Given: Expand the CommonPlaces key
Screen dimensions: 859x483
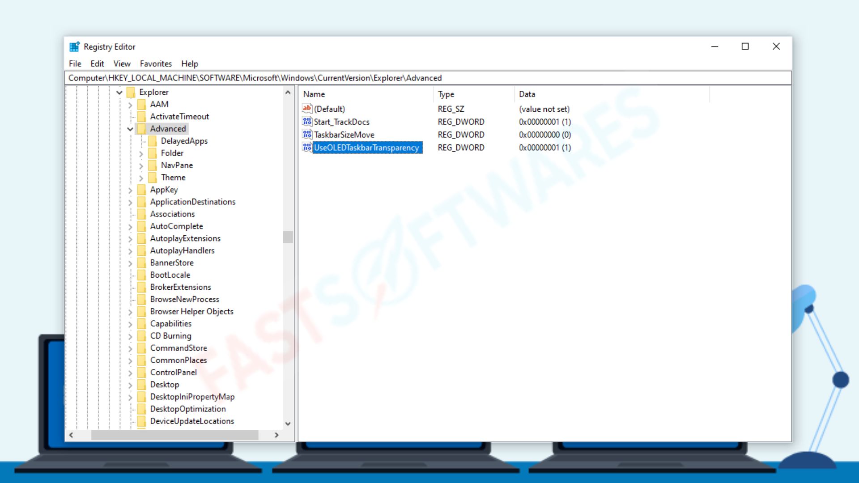Looking at the screenshot, I should [x=130, y=360].
